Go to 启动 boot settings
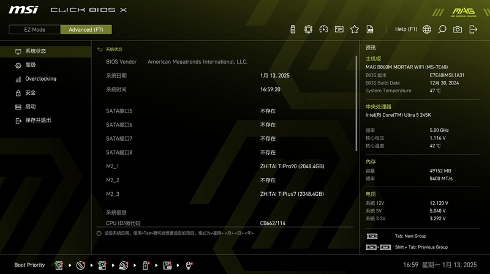This screenshot has height=274, width=490. 30,106
